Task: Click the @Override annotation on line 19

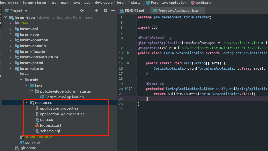Action: (155, 83)
